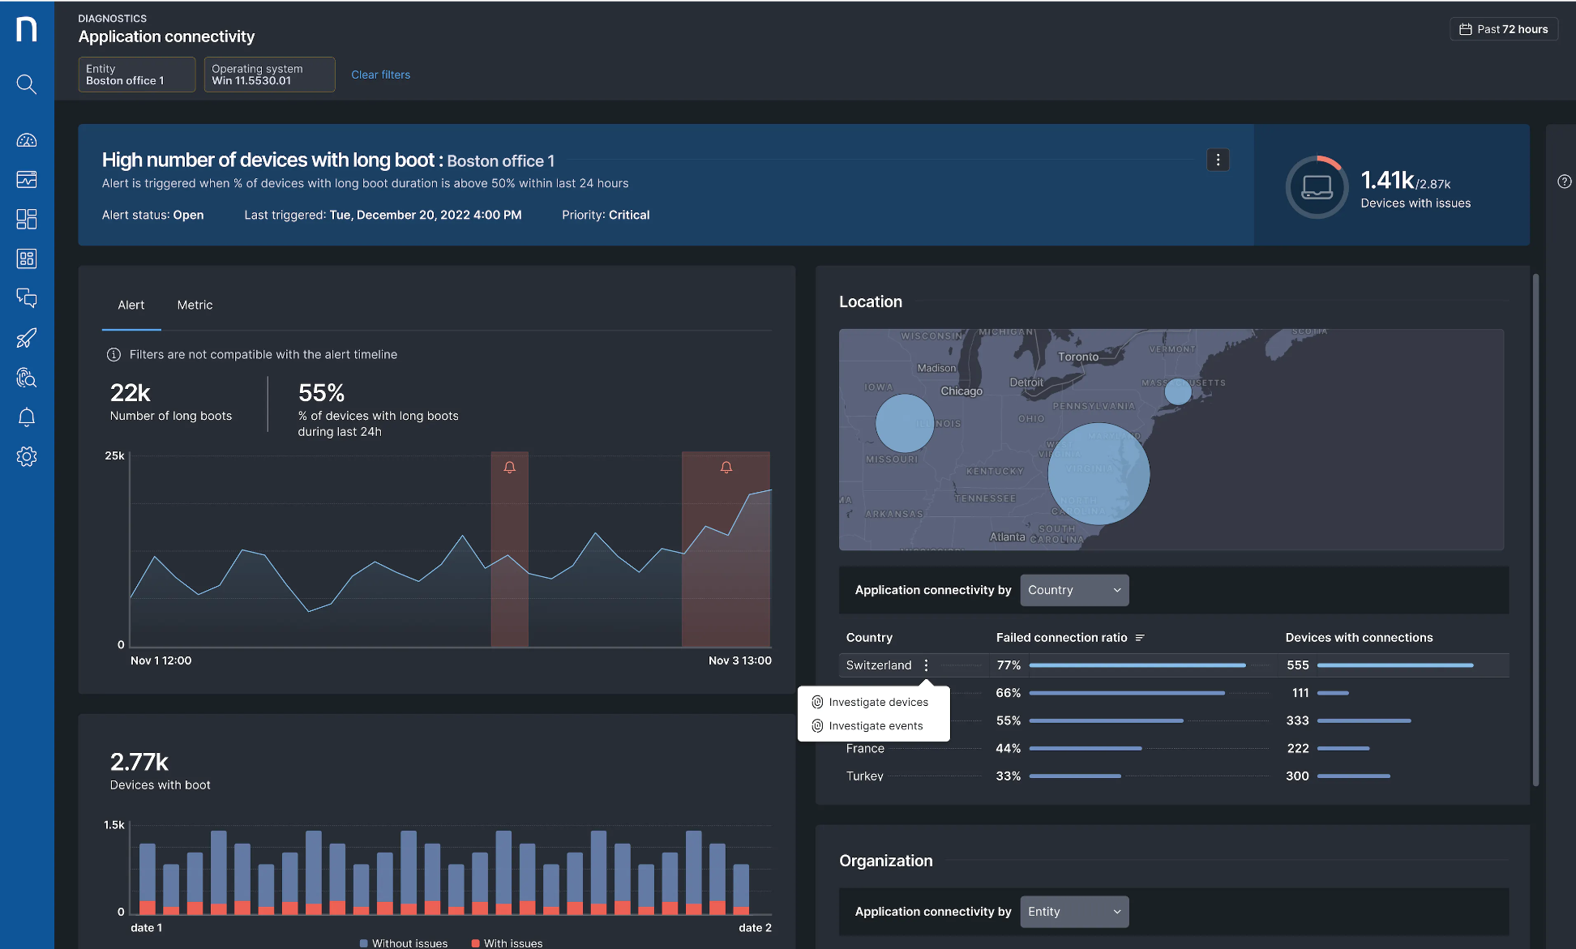Open the Past 72 hours time picker
This screenshot has height=949, width=1576.
(1504, 28)
